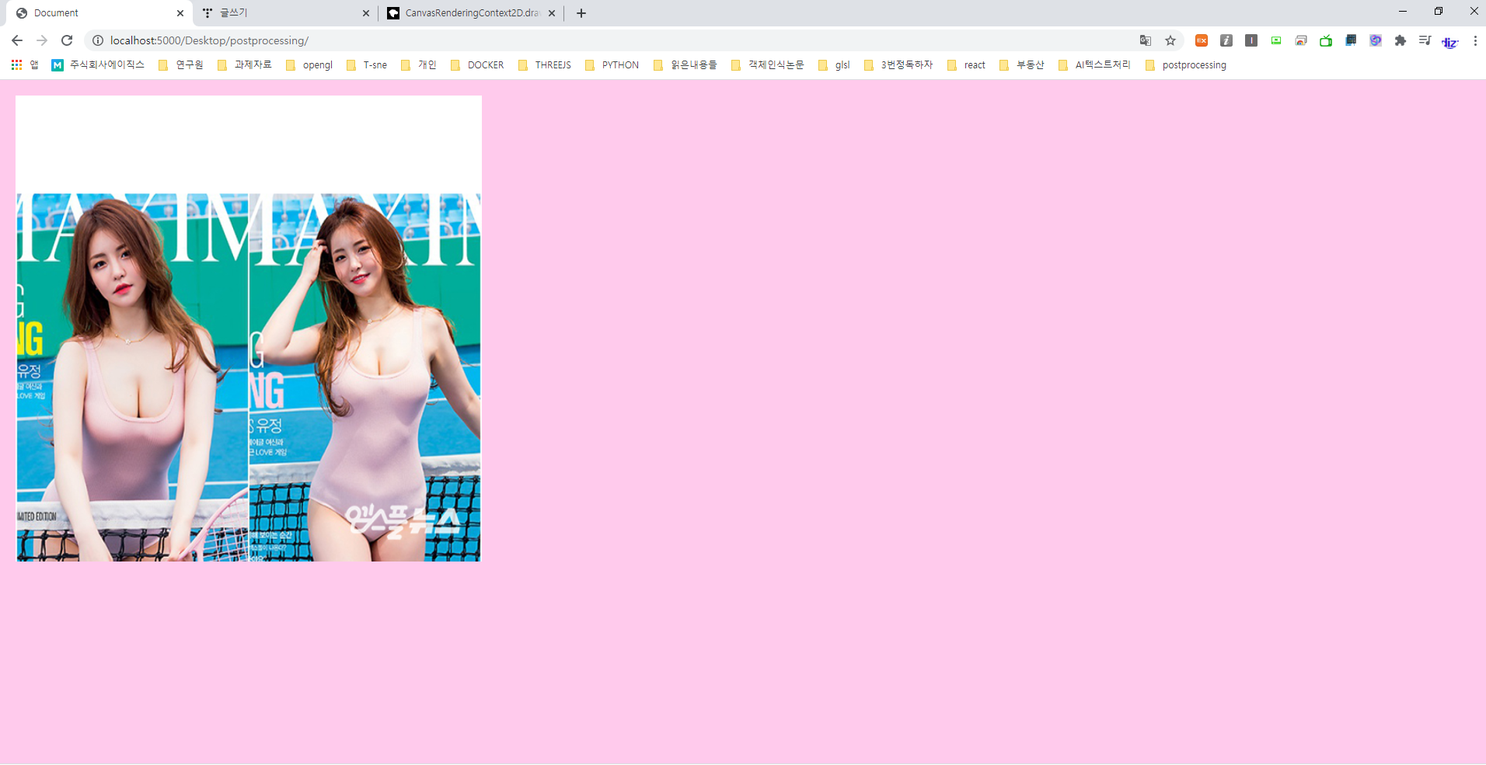Open the 읽은내용들 bookmark folder
Viewport: 1486px width, 765px height.
685,65
